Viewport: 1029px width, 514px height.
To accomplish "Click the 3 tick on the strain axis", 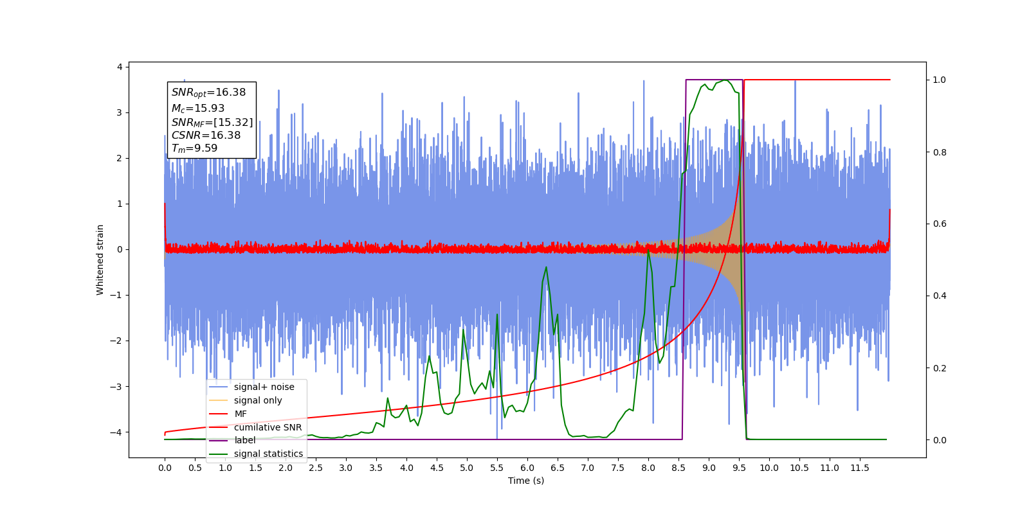I will (x=120, y=112).
